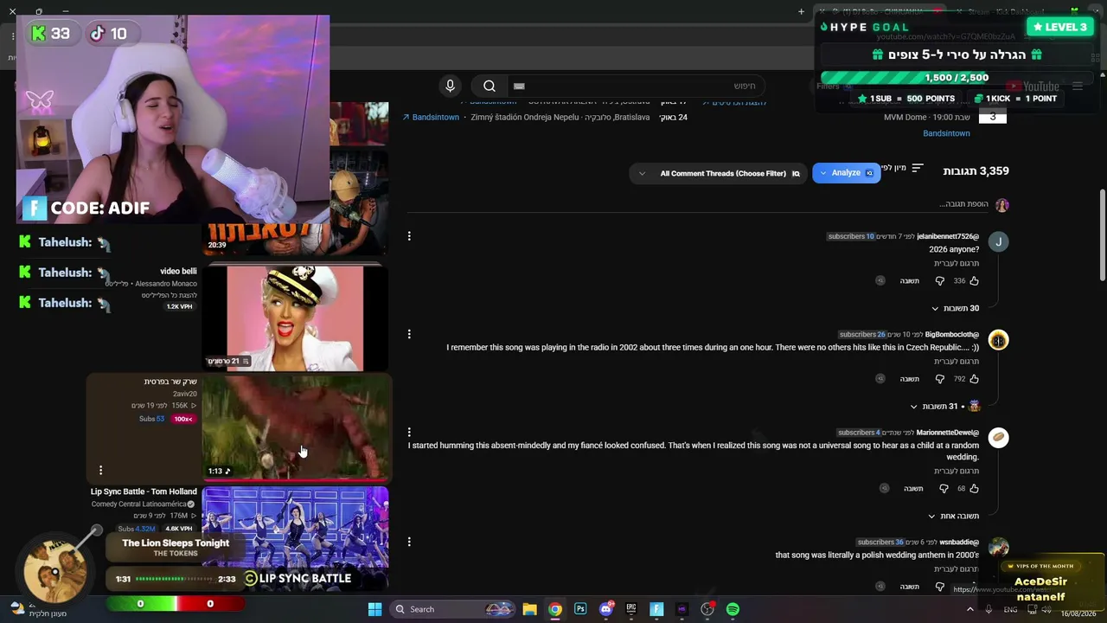Open the Christina Aguilera sailor hat video thumbnail
The height and width of the screenshot is (623, 1107).
click(x=295, y=318)
